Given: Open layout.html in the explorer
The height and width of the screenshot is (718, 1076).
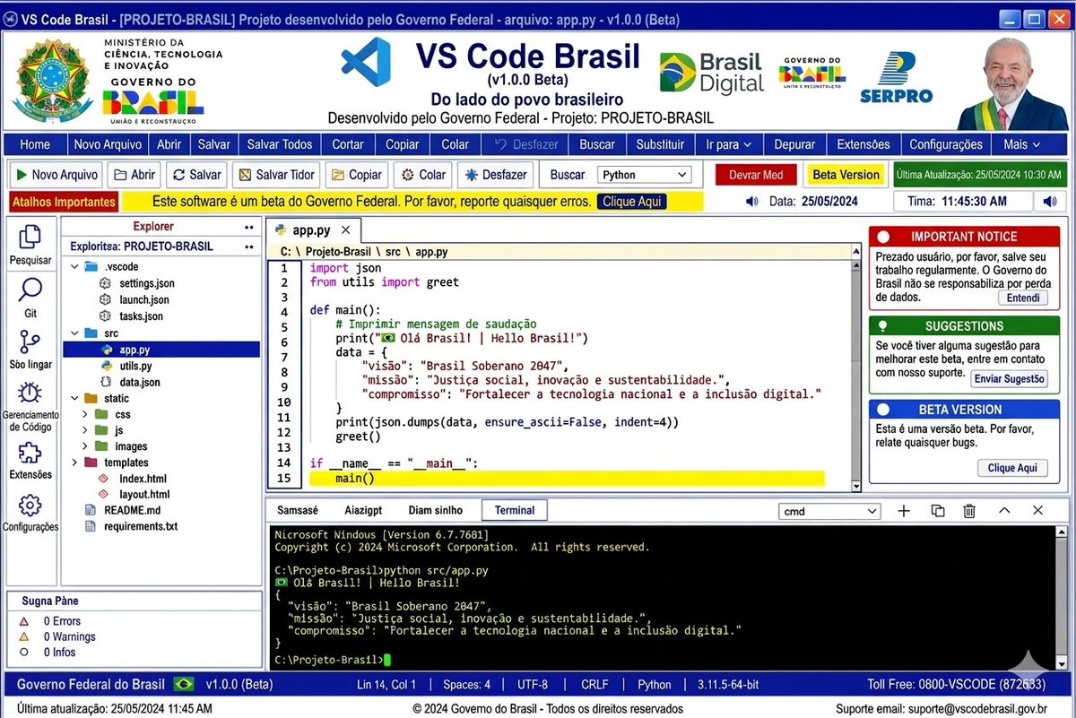Looking at the screenshot, I should (144, 494).
